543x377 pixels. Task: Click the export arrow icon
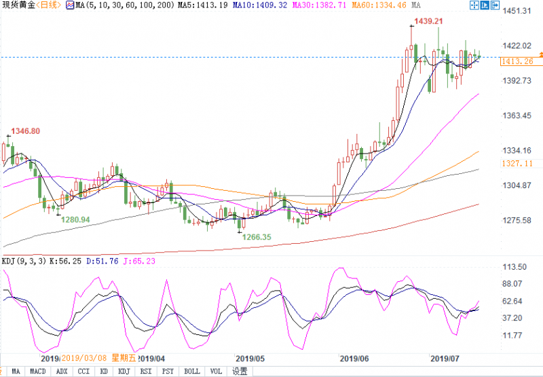495,5
